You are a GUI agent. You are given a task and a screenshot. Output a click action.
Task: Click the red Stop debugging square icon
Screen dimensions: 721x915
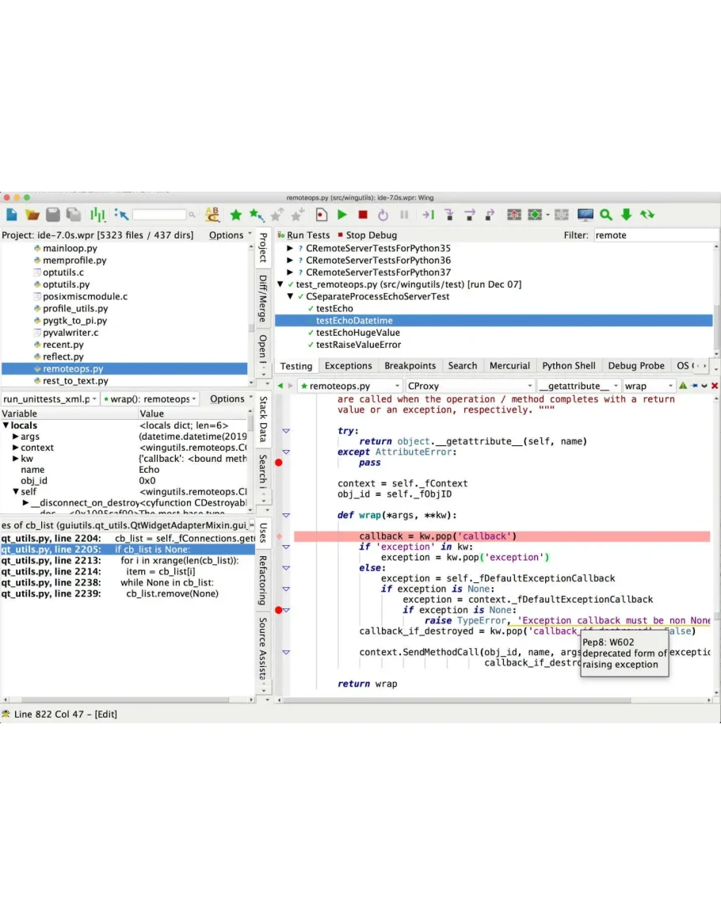click(x=363, y=215)
